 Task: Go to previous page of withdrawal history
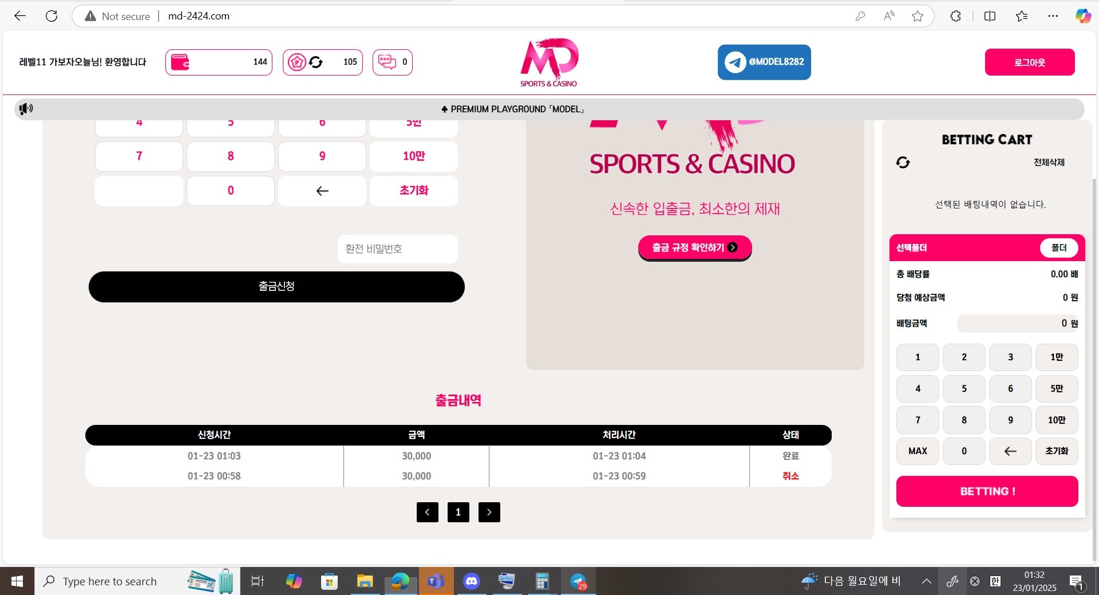pos(428,512)
